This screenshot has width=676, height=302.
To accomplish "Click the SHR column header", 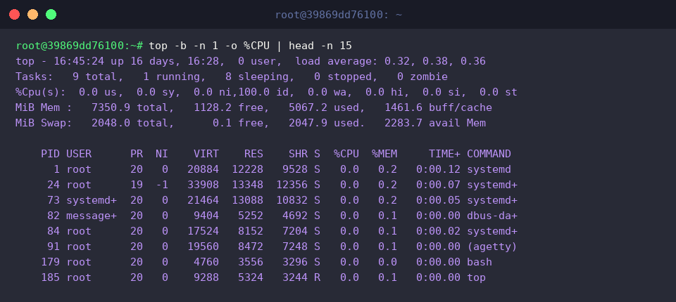I will tap(298, 154).
